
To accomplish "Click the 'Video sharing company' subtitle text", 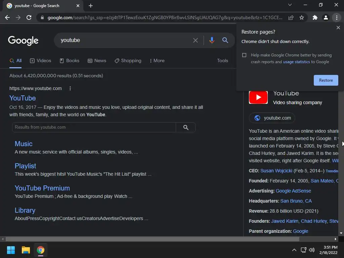I will pyautogui.click(x=298, y=103).
